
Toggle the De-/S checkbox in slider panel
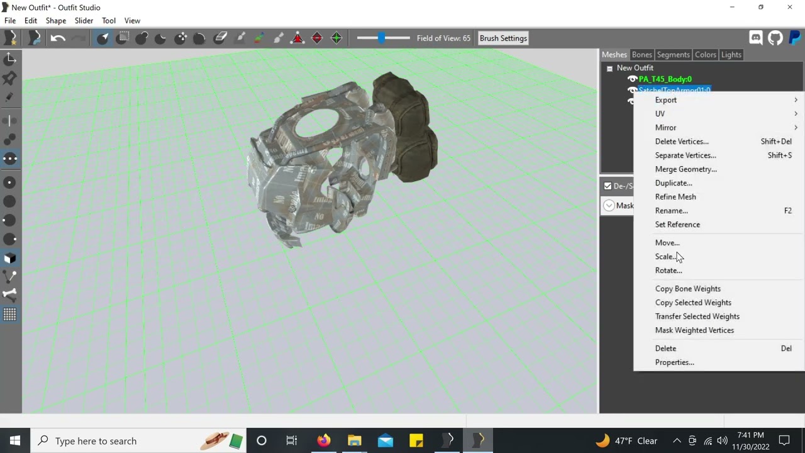(608, 186)
